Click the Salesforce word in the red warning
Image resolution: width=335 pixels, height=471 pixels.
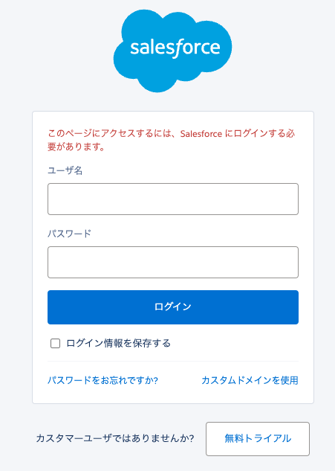click(201, 134)
